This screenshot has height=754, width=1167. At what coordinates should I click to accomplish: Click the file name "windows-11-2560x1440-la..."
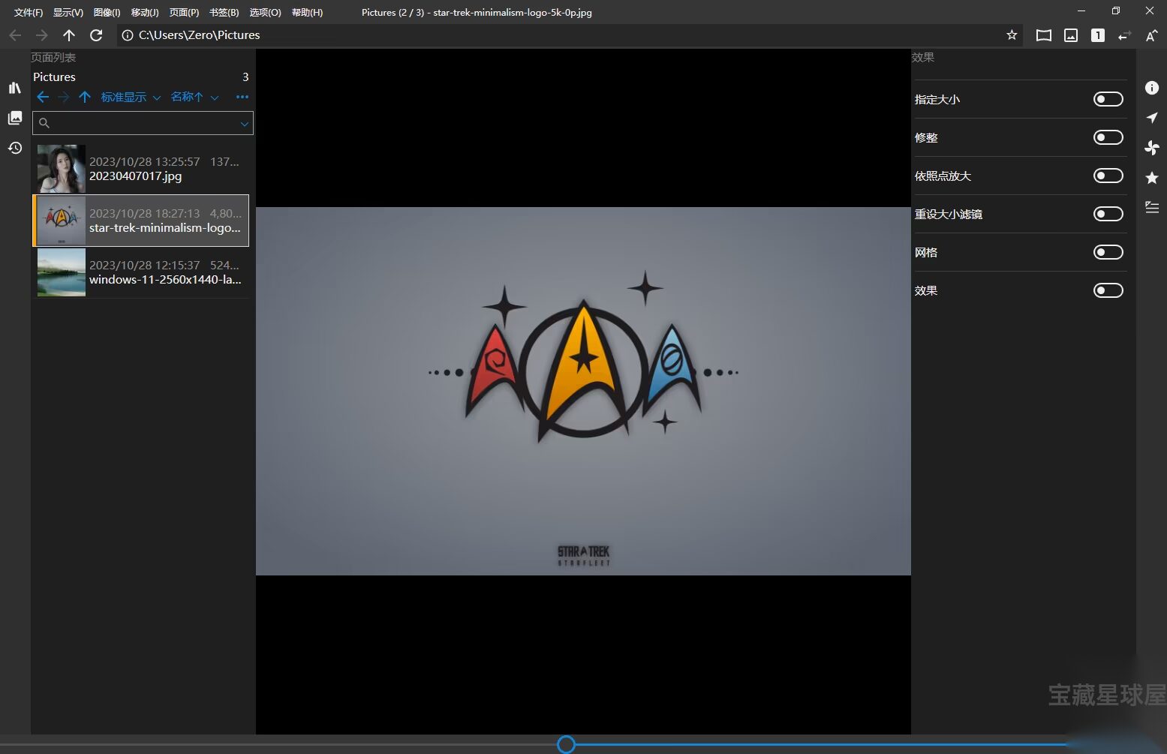click(x=165, y=280)
